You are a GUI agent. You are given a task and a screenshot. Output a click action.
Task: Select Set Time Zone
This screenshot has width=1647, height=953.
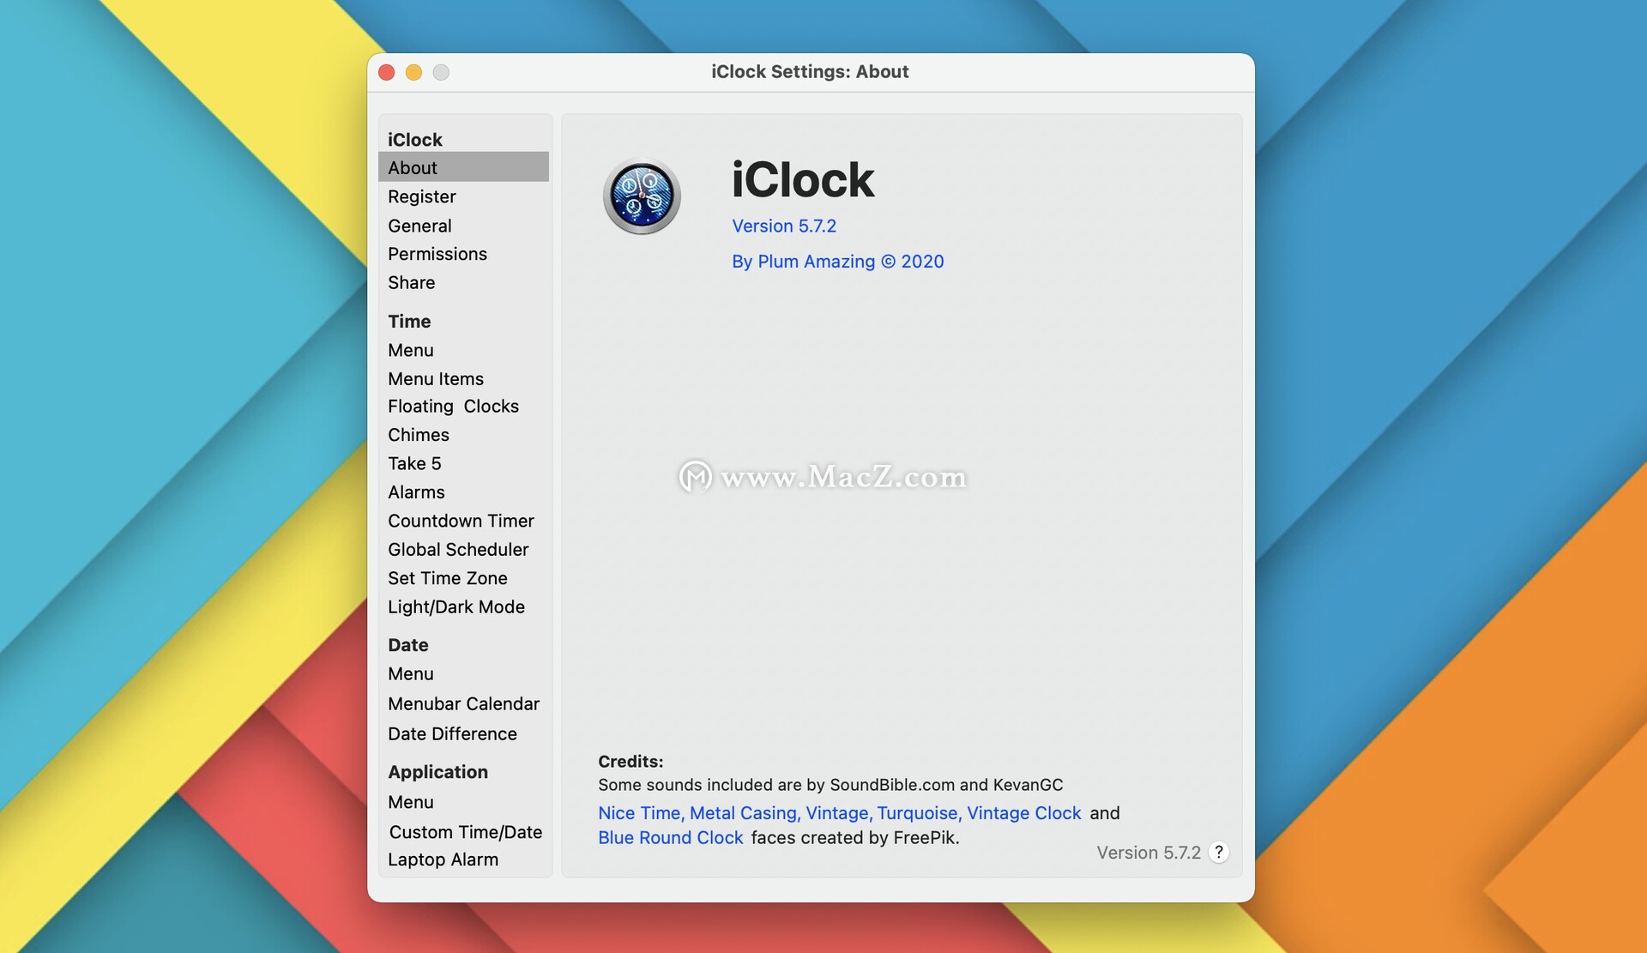pos(447,578)
